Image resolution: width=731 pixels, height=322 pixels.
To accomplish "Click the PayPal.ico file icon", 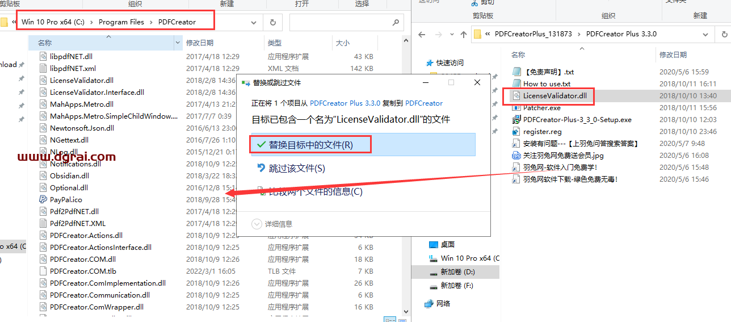I will click(x=43, y=199).
